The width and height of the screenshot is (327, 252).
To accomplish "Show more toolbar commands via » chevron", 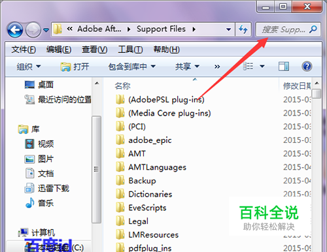I will coord(217,67).
